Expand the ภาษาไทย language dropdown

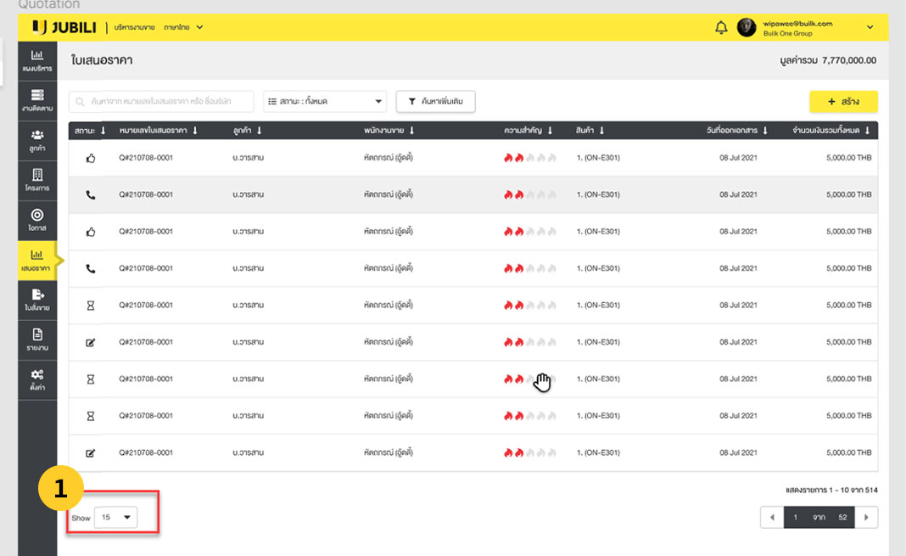click(x=183, y=27)
